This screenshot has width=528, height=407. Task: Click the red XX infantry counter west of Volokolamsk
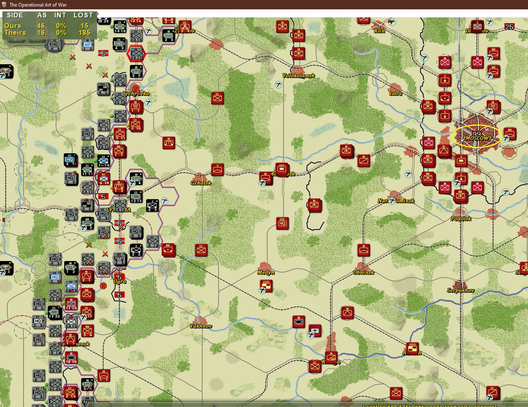coord(217,98)
